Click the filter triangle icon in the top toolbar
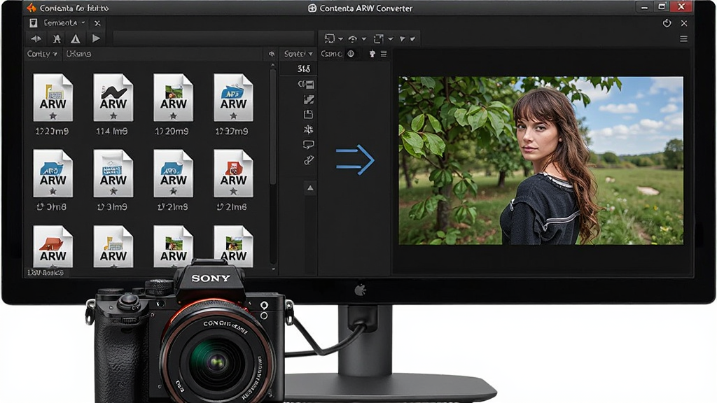717x403 pixels. click(403, 39)
